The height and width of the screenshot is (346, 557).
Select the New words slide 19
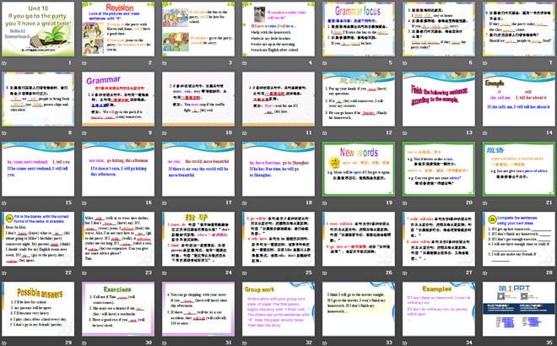359,169
